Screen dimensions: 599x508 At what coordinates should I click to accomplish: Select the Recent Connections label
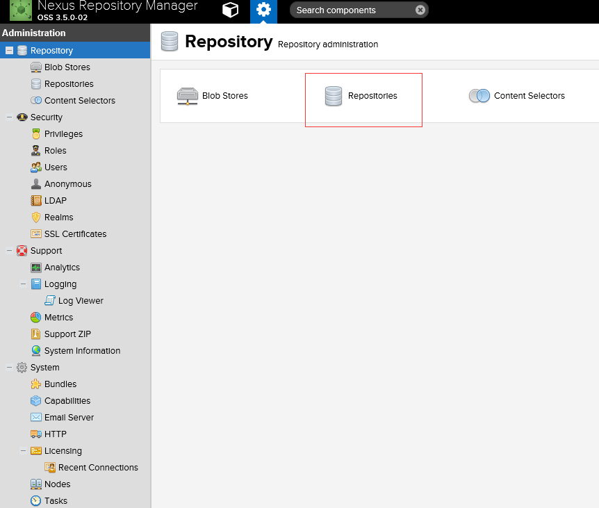98,467
